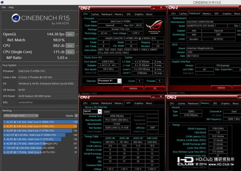
Task: Click OK in the CPU tab window
Action: pyautogui.click(x=154, y=89)
